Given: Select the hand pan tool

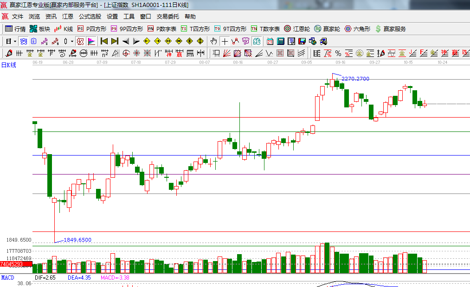Looking at the screenshot, I should (x=214, y=41).
